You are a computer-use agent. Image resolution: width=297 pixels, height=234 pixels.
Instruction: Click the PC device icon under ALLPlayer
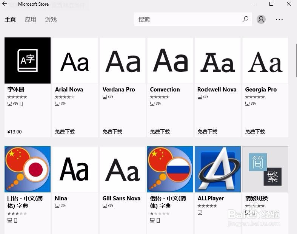(x=200, y=212)
